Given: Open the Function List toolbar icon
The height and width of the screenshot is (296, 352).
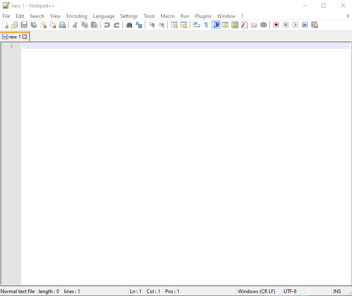Looking at the screenshot, I should (244, 25).
